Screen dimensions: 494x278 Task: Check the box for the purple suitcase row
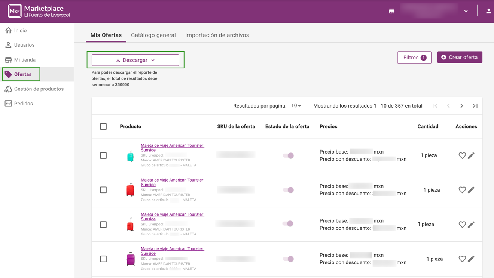(103, 259)
